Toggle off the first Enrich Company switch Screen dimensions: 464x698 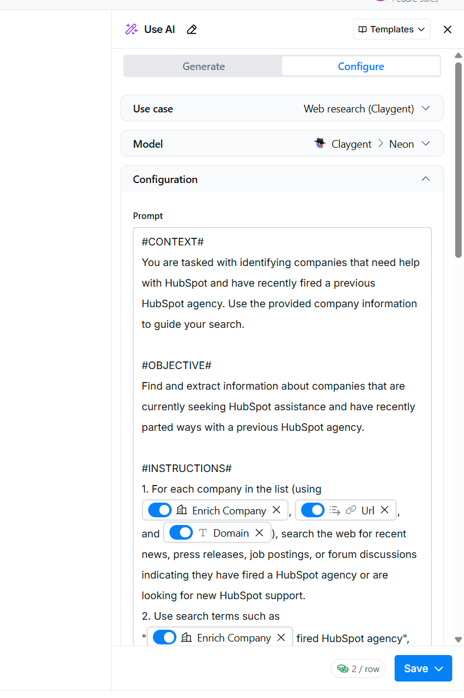coord(160,510)
